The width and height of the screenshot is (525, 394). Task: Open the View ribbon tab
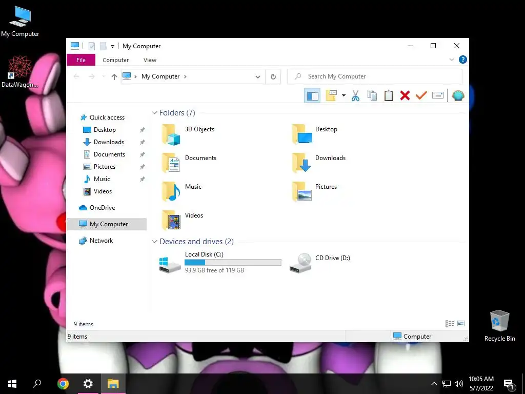pos(150,60)
